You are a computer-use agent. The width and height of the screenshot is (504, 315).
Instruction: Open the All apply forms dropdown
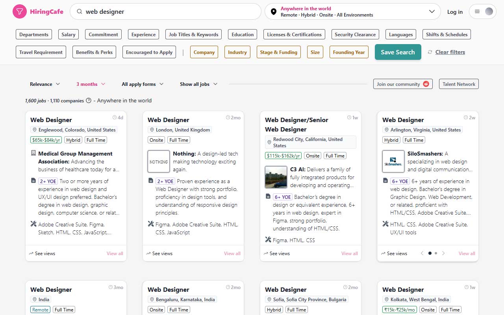point(142,84)
